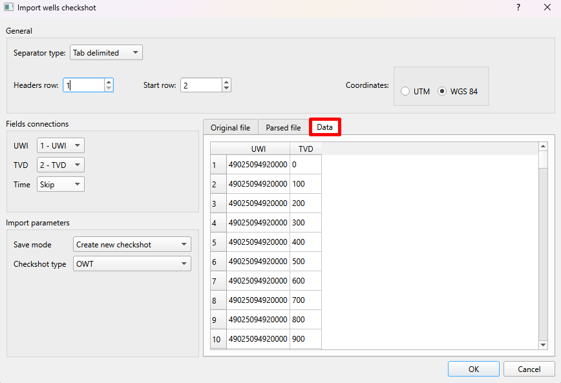561x383 pixels.
Task: Switch to the Original file tab
Action: click(230, 127)
